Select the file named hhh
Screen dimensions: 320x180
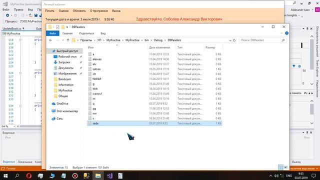point(95,89)
